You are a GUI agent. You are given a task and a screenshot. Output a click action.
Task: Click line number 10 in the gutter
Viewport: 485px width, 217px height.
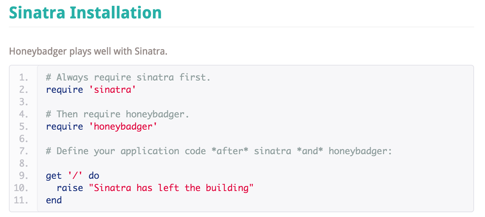click(x=21, y=188)
